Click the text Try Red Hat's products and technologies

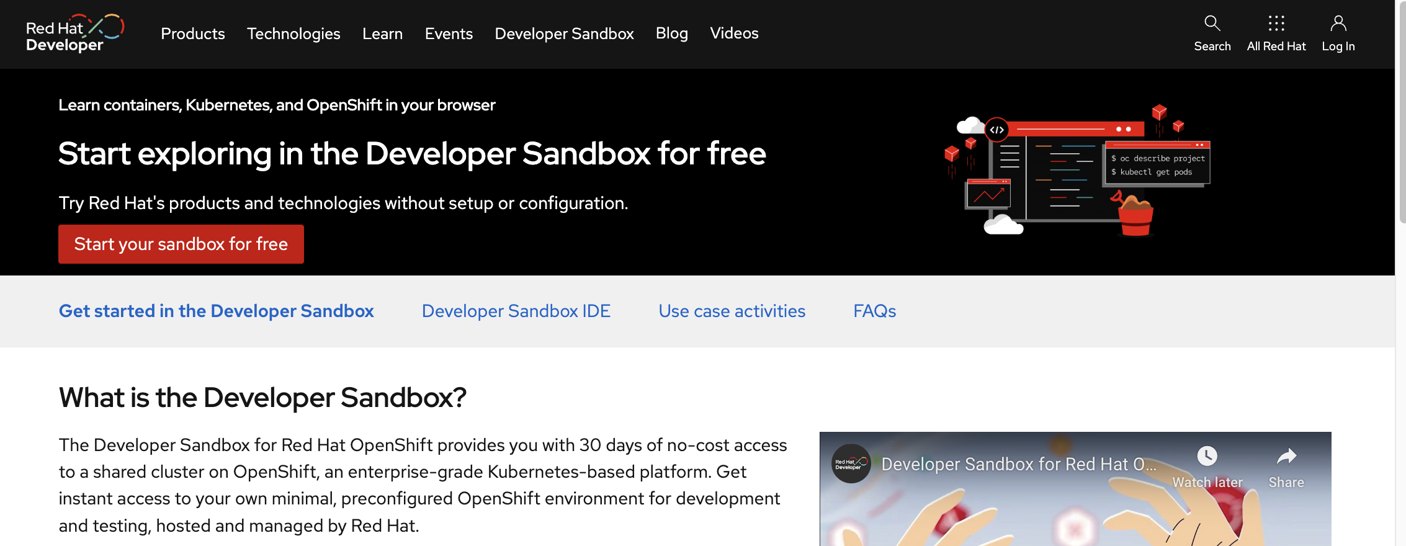[343, 203]
